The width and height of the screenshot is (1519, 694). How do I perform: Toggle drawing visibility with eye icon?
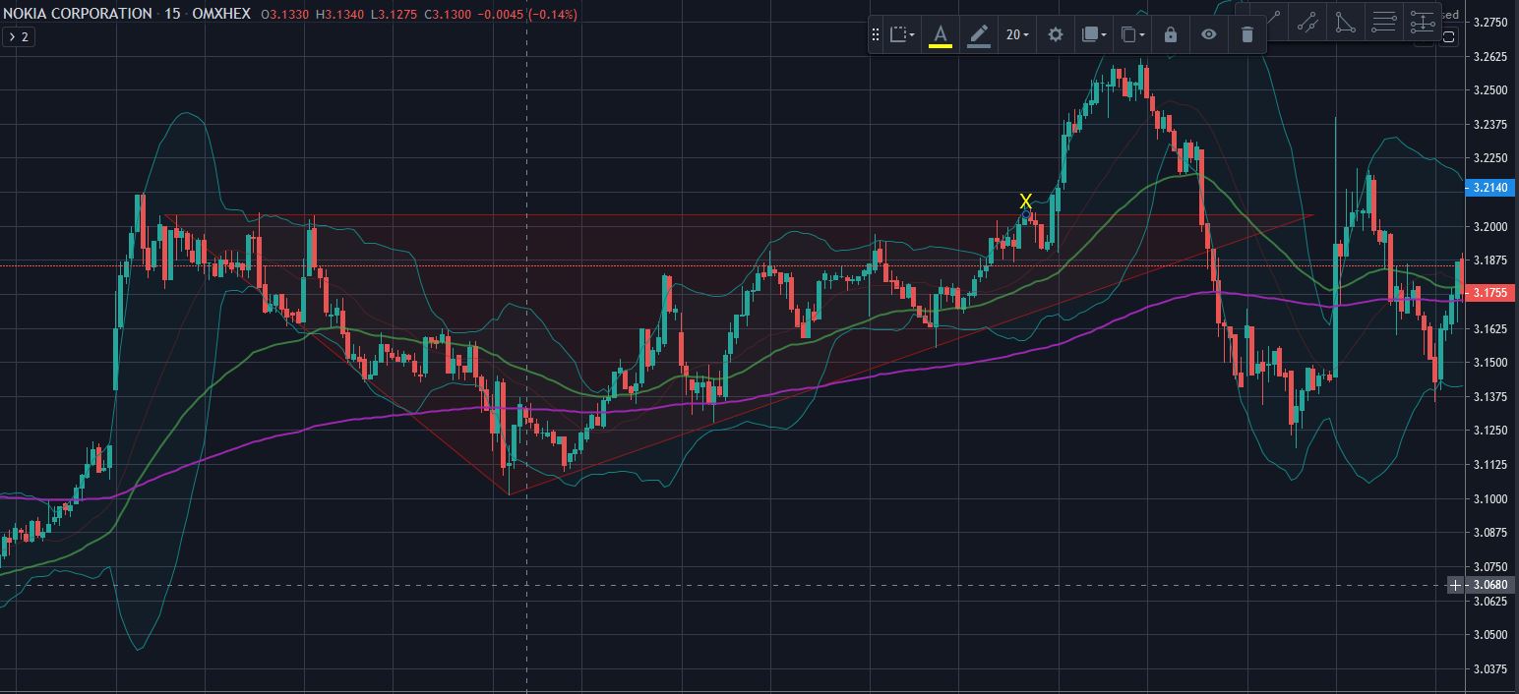click(x=1208, y=35)
